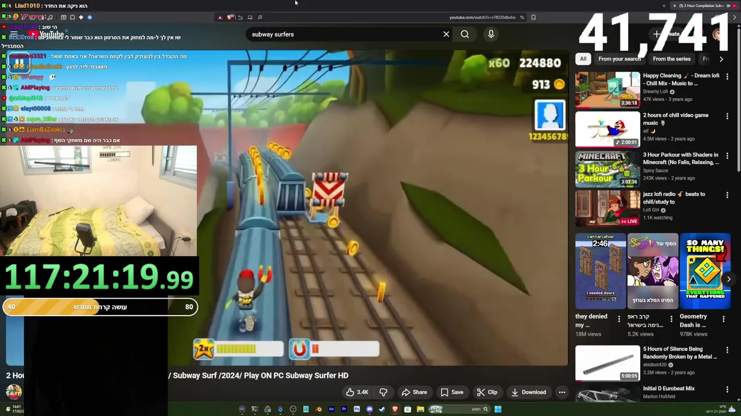Open 'Initial D Eurobeat Mix' video title

click(669, 389)
